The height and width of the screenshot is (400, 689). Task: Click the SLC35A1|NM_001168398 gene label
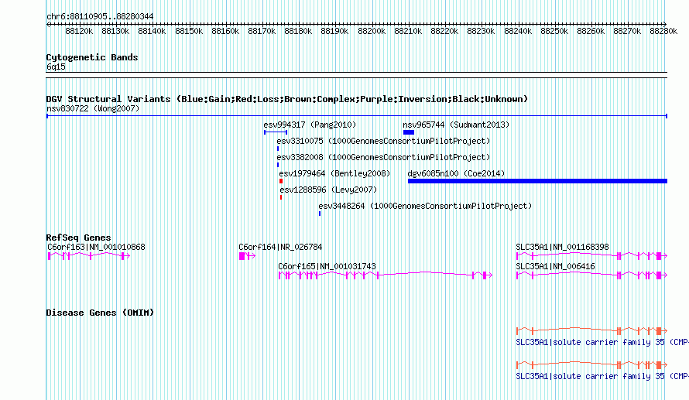[563, 248]
